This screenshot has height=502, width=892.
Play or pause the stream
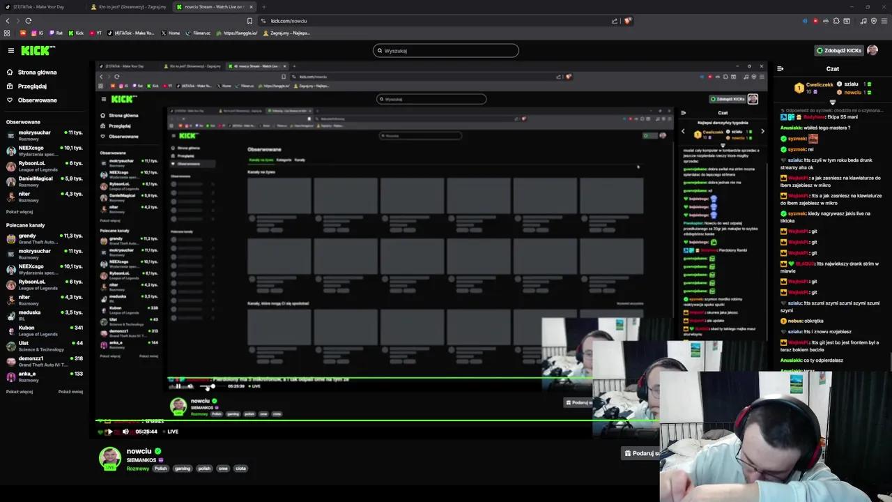pyautogui.click(x=109, y=432)
